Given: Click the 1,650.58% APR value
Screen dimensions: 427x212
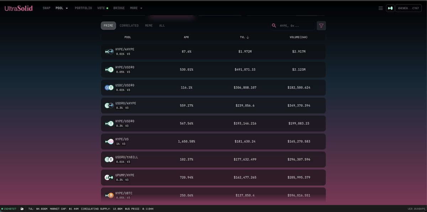Looking at the screenshot, I should [x=186, y=142].
